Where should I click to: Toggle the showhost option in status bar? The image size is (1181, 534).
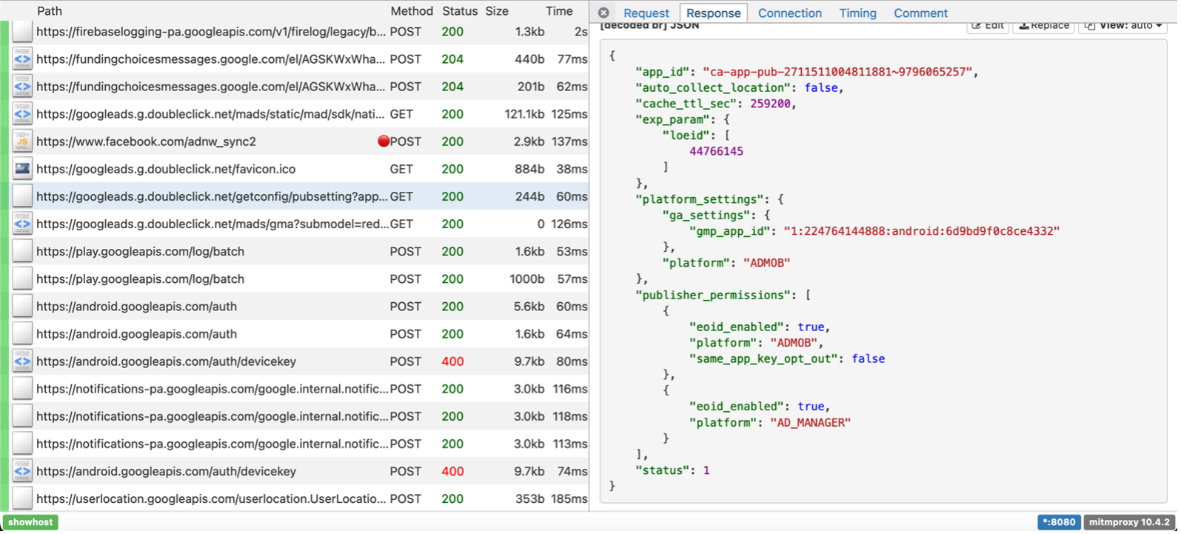pos(30,522)
